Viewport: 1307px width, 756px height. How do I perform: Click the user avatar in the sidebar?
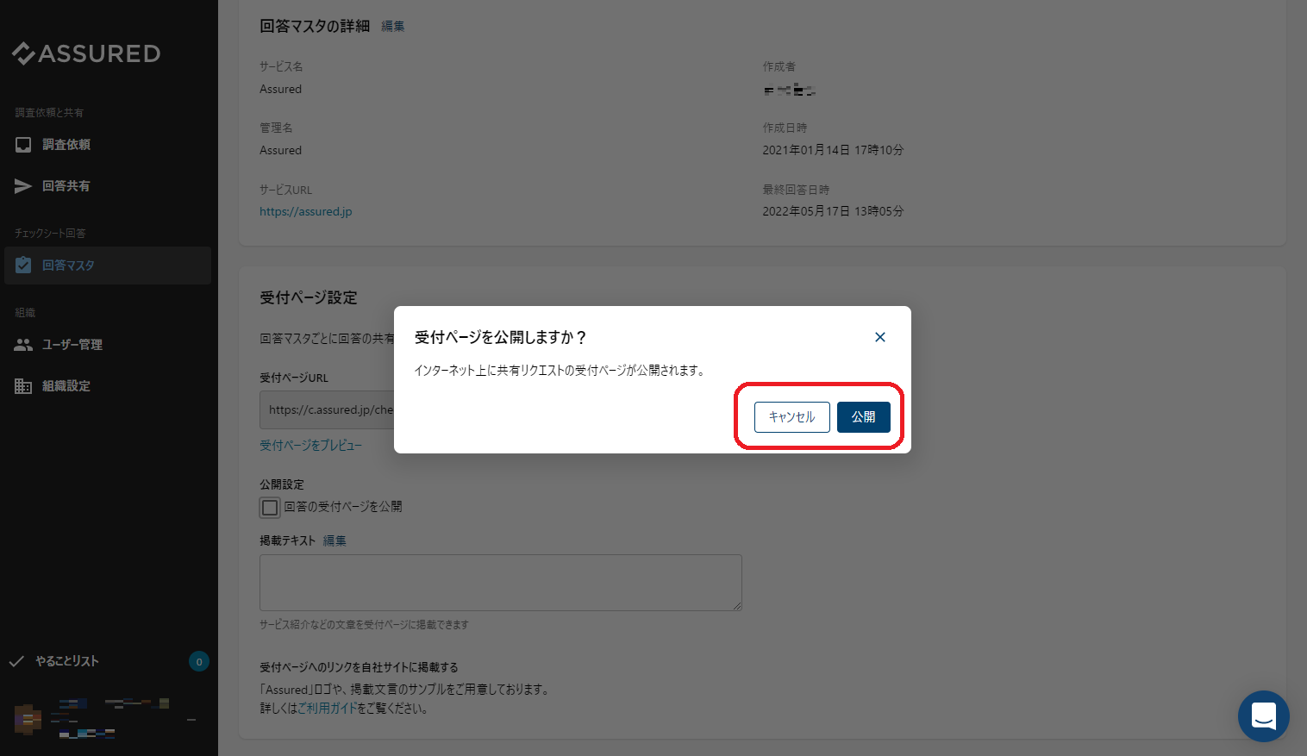coord(28,719)
